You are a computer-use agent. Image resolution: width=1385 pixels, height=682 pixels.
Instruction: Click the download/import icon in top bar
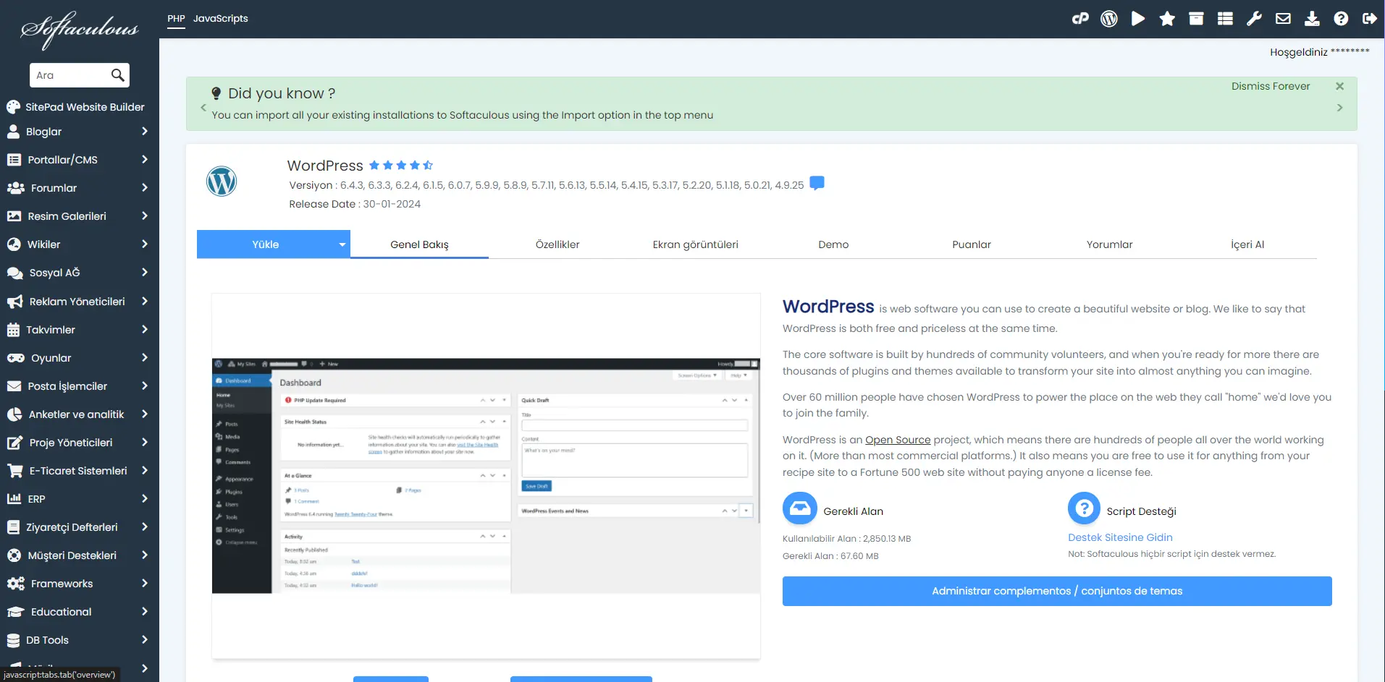pos(1312,19)
